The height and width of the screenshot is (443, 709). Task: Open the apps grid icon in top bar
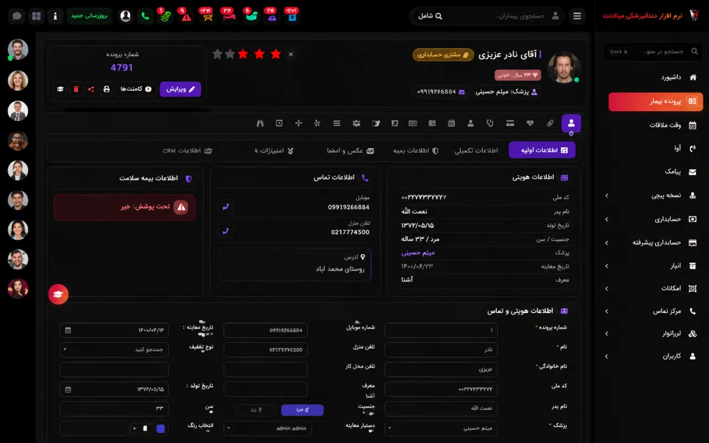click(x=36, y=16)
